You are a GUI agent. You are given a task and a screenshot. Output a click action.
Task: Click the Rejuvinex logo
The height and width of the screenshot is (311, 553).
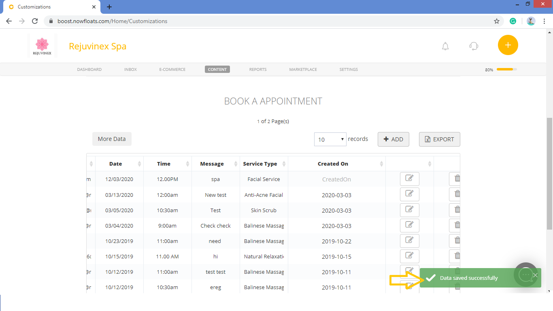pyautogui.click(x=42, y=46)
